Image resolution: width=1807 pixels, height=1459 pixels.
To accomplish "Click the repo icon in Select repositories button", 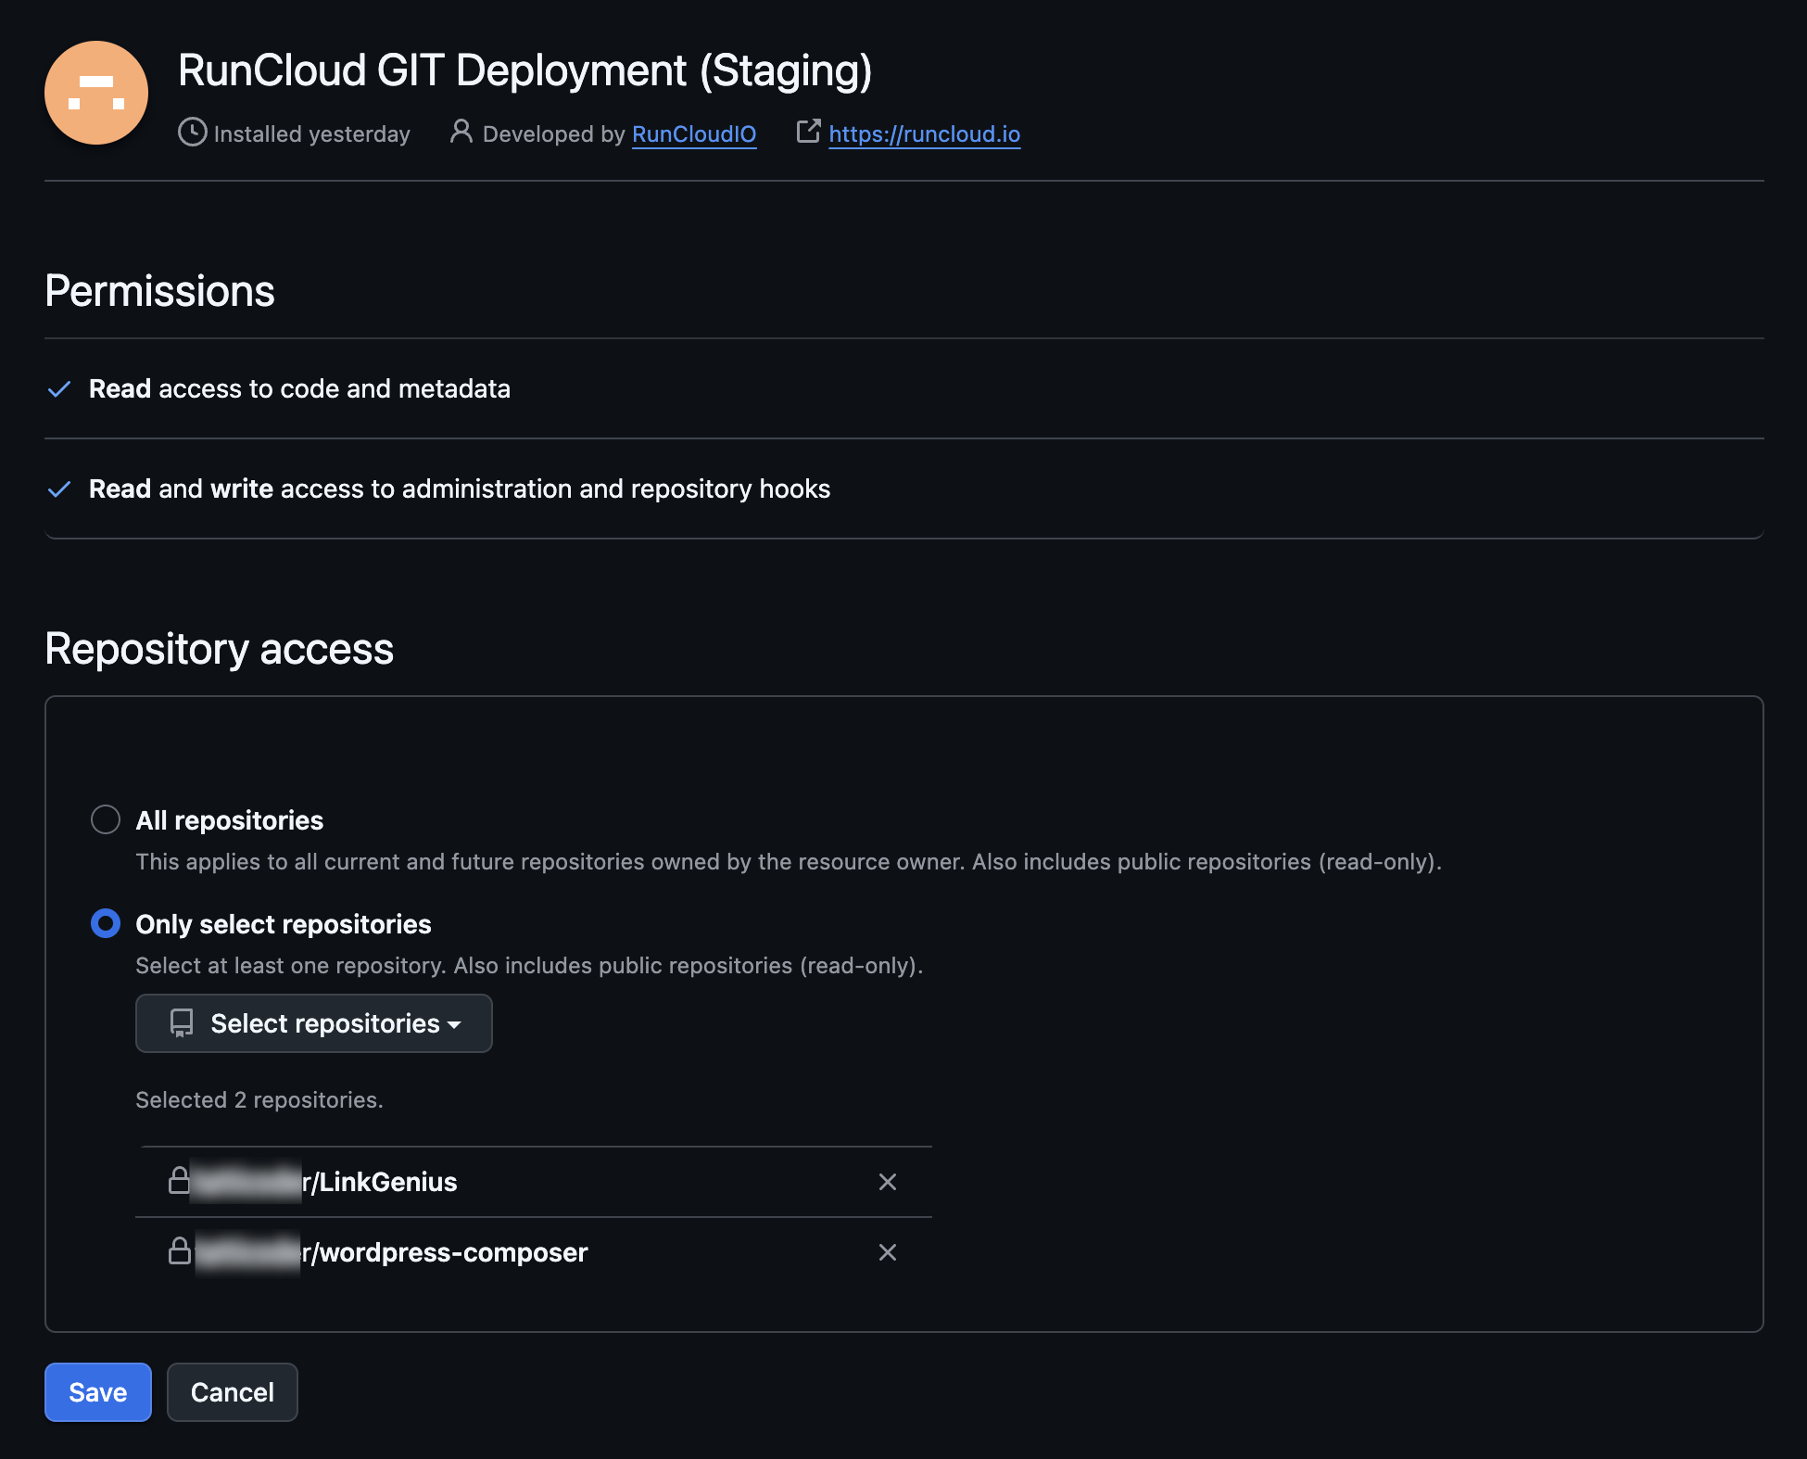I will [182, 1023].
